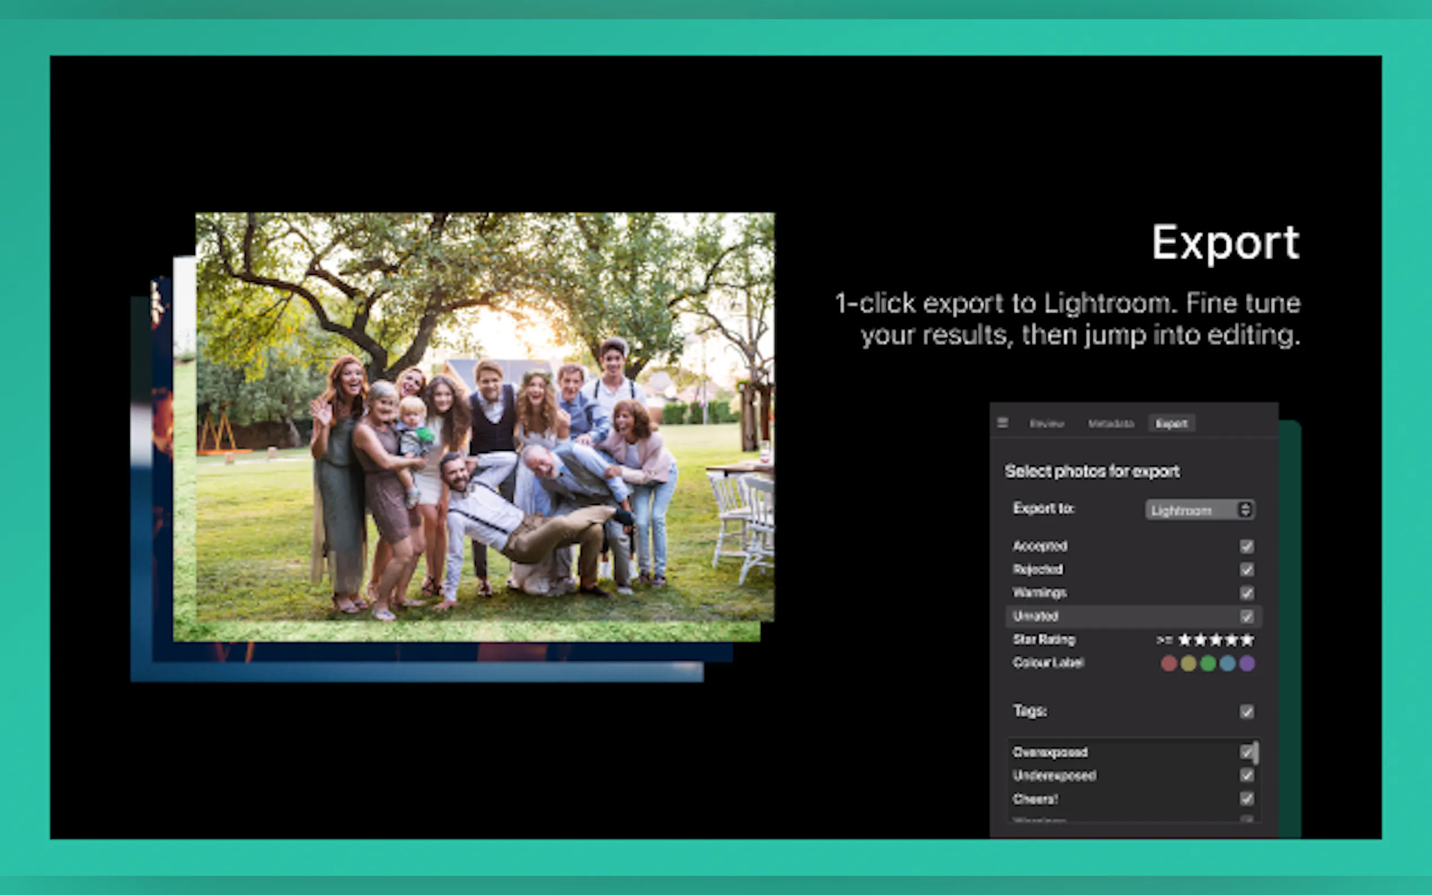Select the green colour label

[1208, 663]
